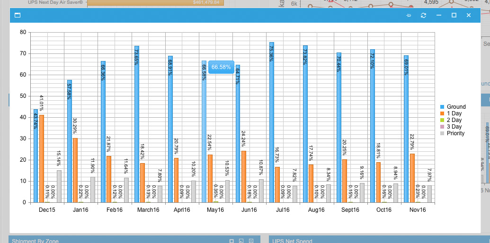Pin the chart window
The width and height of the screenshot is (490, 243).
coord(409,16)
